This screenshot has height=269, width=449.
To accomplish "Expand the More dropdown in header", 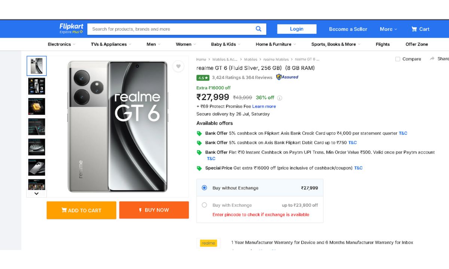I will 388,29.
